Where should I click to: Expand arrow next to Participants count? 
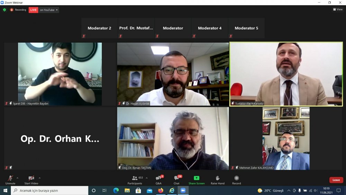[147, 178]
